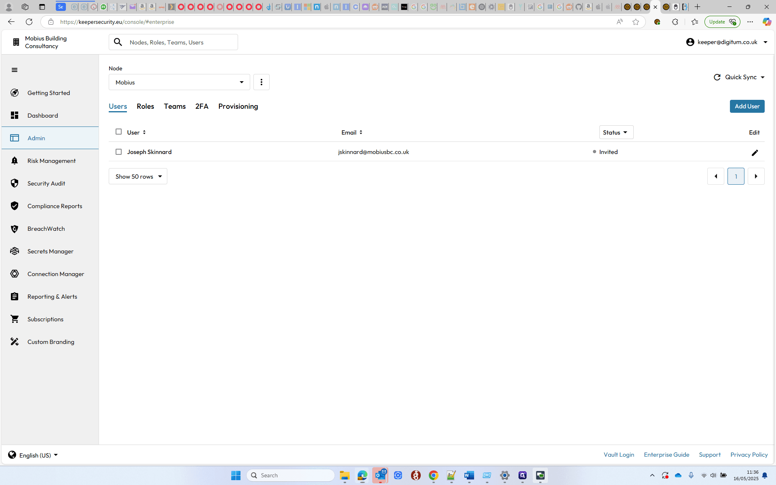
Task: Reload the page with refresh icon
Action: click(29, 22)
